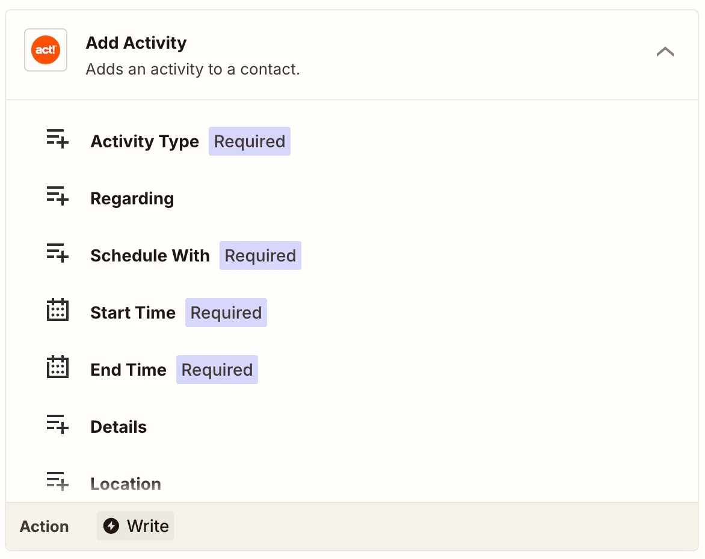Image resolution: width=705 pixels, height=559 pixels.
Task: Click the Required badge beside Activity Type
Action: [x=250, y=142]
